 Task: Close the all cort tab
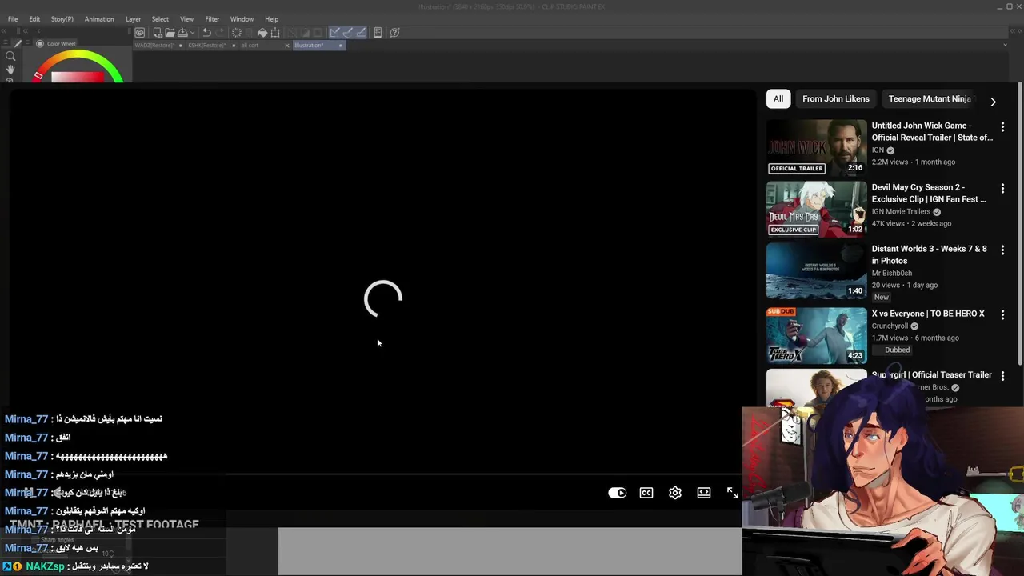point(287,46)
